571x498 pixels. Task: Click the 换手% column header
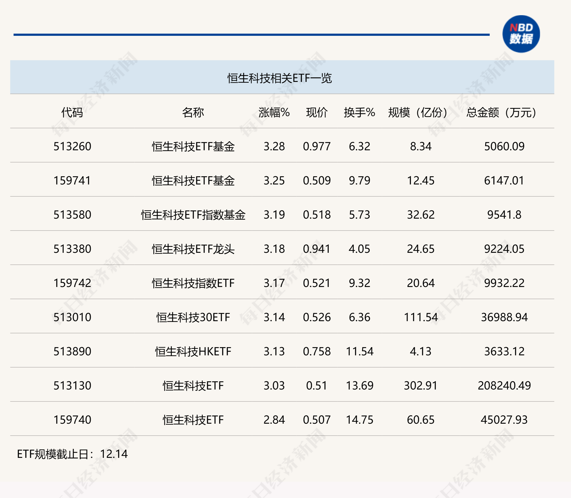point(359,112)
